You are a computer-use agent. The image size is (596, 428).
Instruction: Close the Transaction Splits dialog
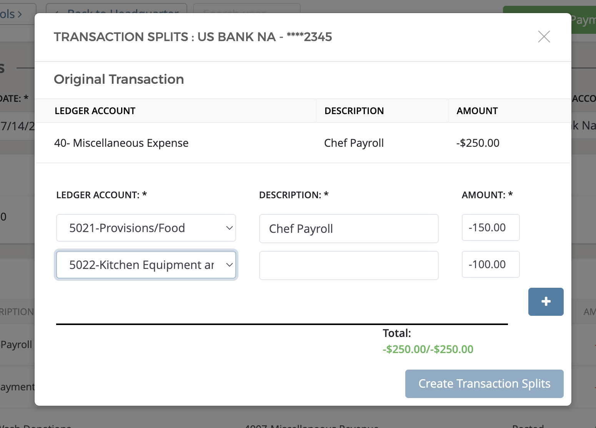point(544,37)
